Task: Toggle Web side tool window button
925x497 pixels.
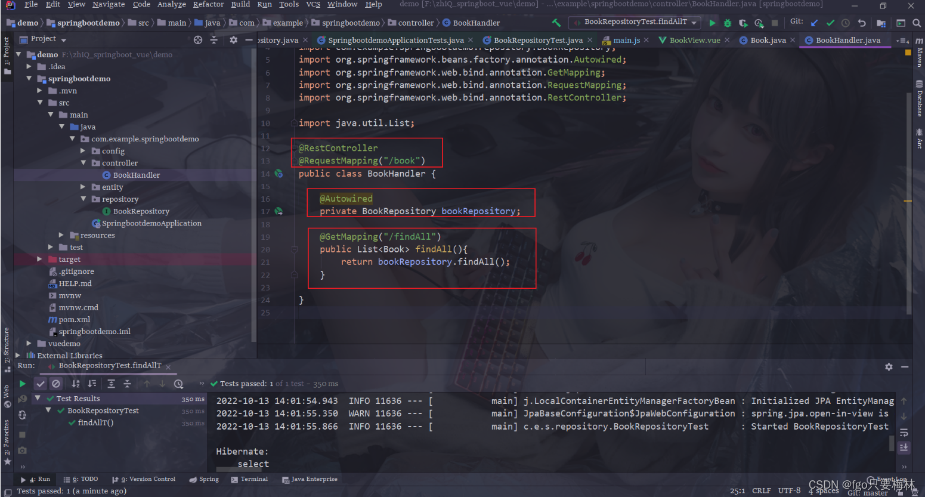Action: pos(7,396)
